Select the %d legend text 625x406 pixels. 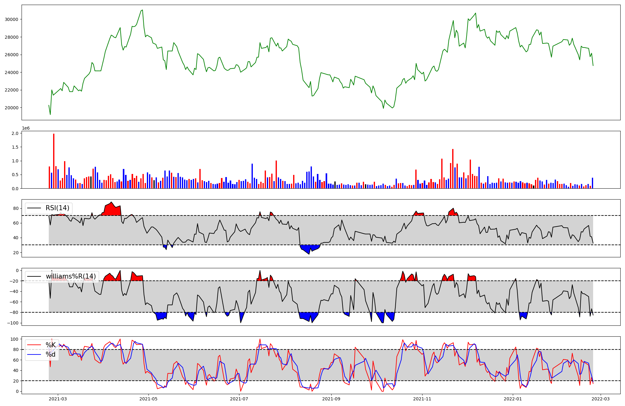51,354
